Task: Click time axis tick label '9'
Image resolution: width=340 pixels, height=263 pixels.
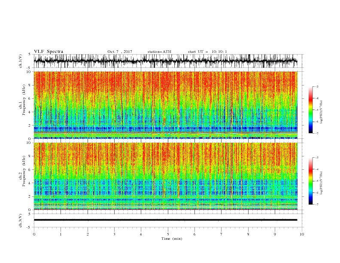Action: pos(275,234)
